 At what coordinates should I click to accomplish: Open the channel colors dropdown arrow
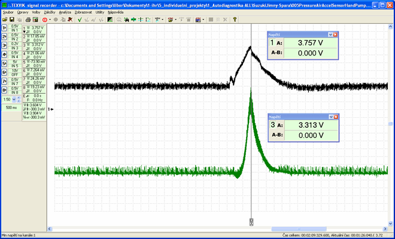point(203,20)
